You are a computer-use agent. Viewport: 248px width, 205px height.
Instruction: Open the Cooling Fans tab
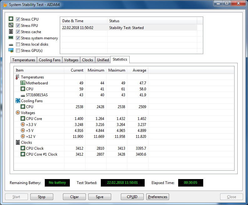click(x=49, y=60)
